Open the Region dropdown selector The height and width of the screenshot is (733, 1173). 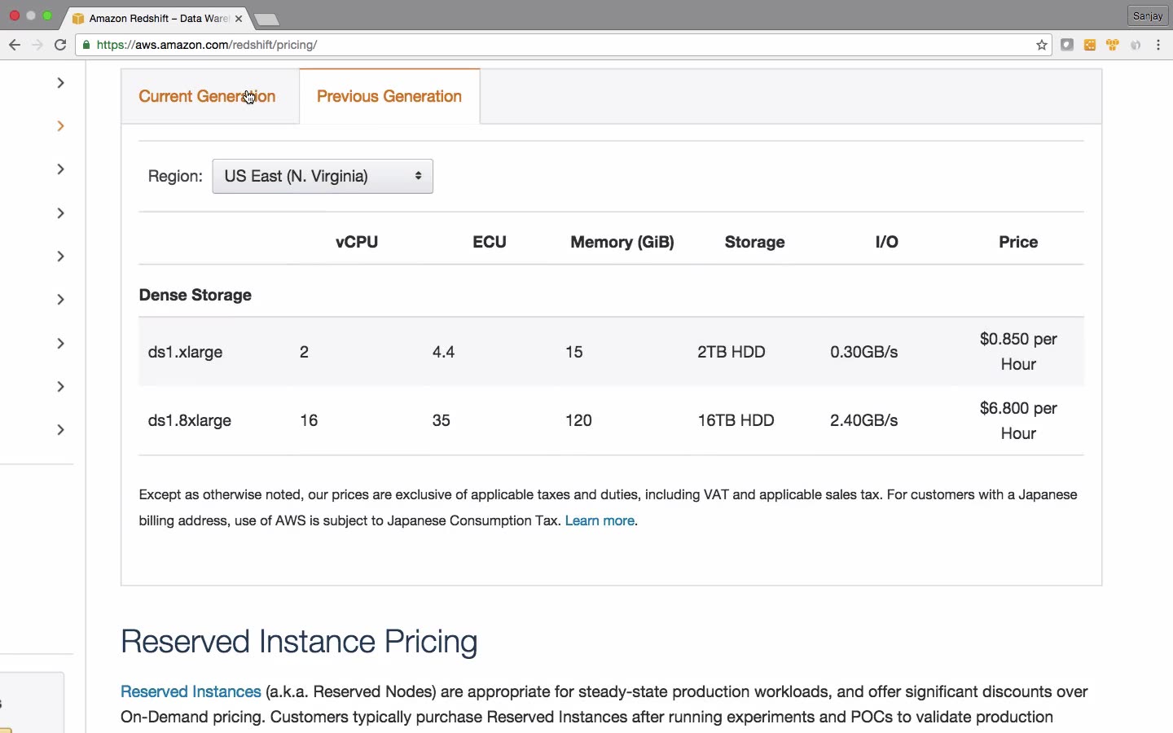coord(323,177)
